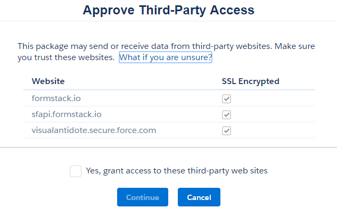Select the formstack.io website entry
The image size is (337, 216).
(x=56, y=98)
